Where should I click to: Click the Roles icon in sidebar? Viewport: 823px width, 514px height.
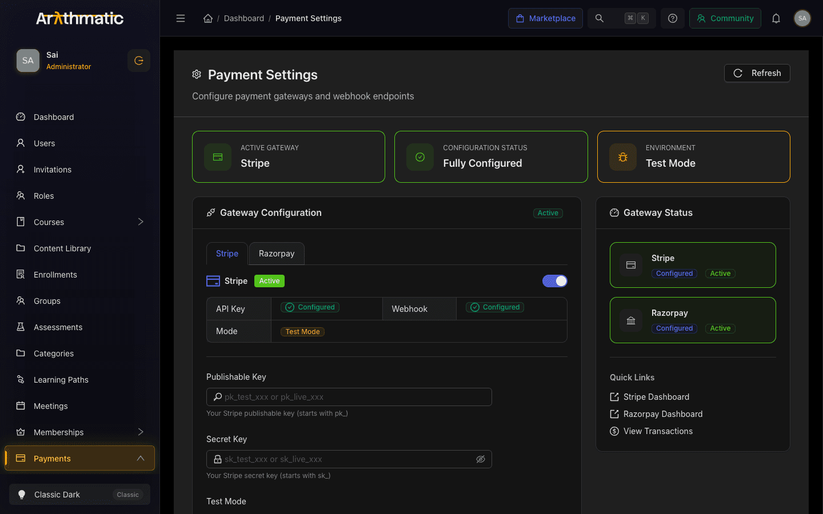point(21,196)
